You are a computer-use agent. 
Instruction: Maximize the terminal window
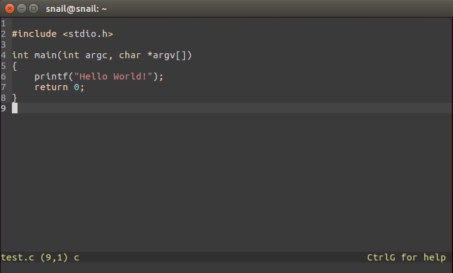pos(33,8)
